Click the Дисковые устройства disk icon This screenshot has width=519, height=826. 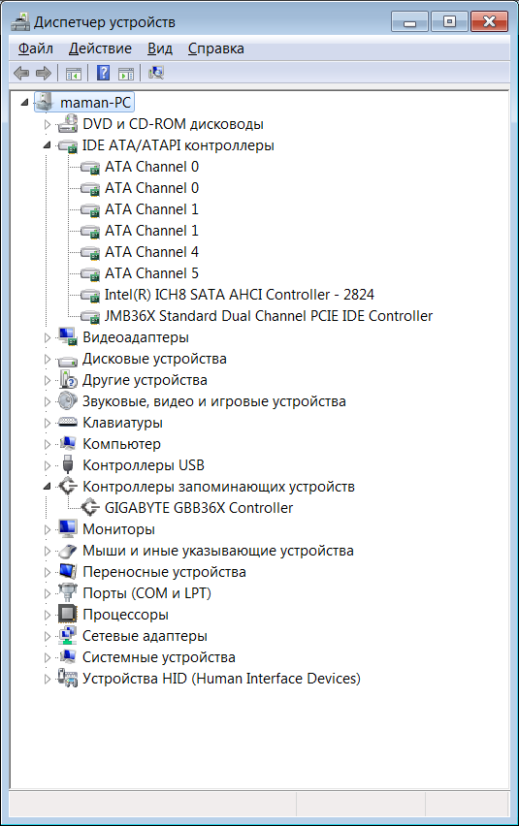coord(68,360)
